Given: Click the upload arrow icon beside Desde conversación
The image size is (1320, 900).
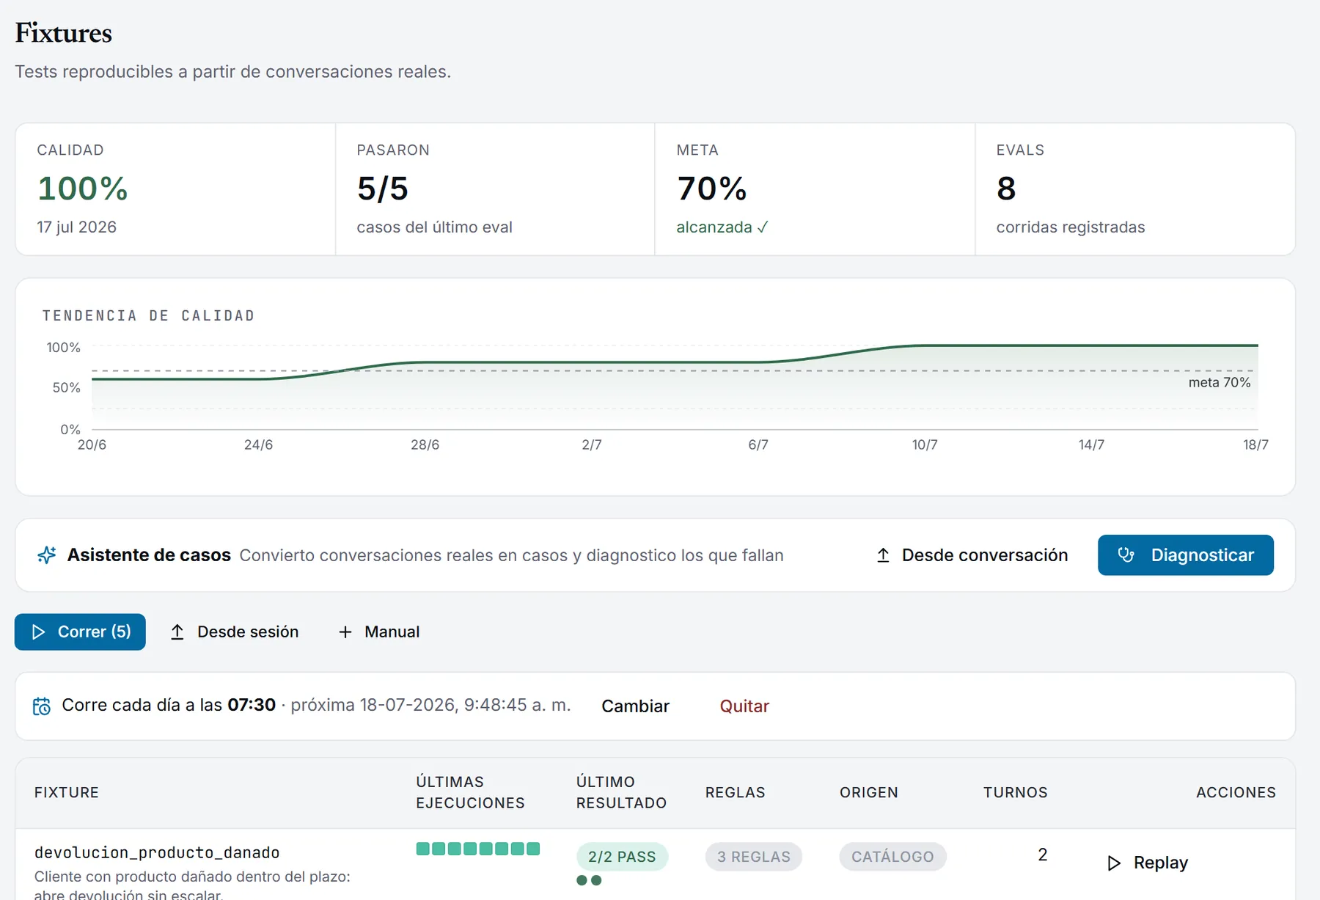Looking at the screenshot, I should point(883,555).
